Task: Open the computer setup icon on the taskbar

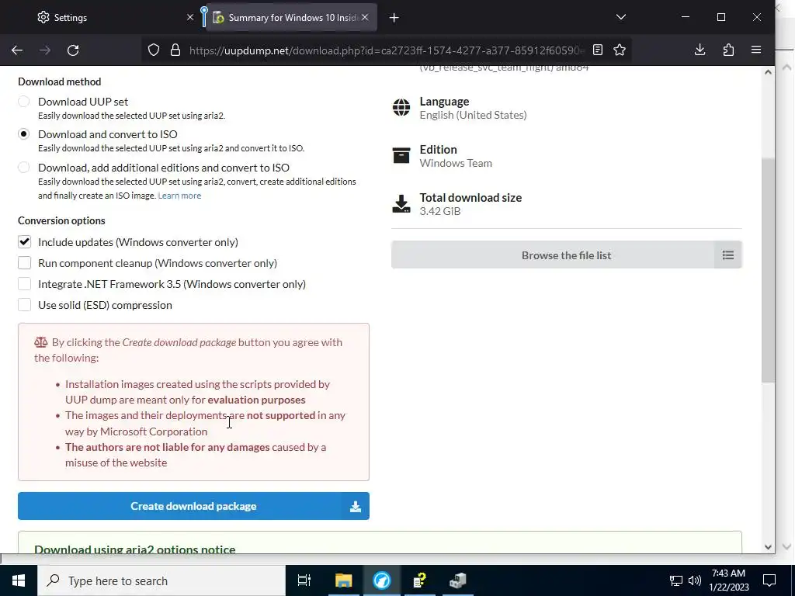Action: [x=458, y=580]
